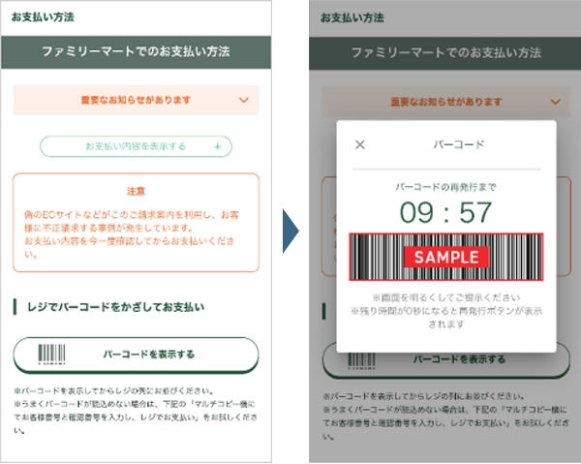Close the バーコード popup with the X icon
The height and width of the screenshot is (464, 581).
[x=360, y=145]
